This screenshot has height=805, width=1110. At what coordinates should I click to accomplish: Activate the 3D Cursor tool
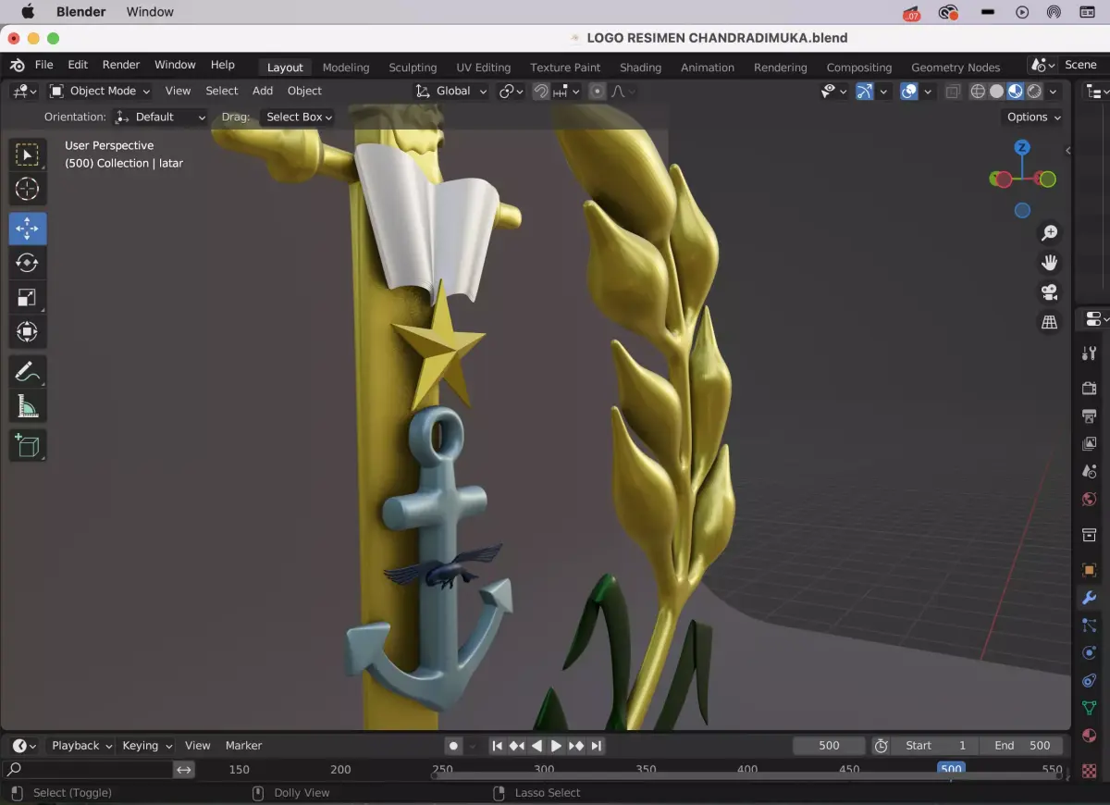click(x=27, y=190)
